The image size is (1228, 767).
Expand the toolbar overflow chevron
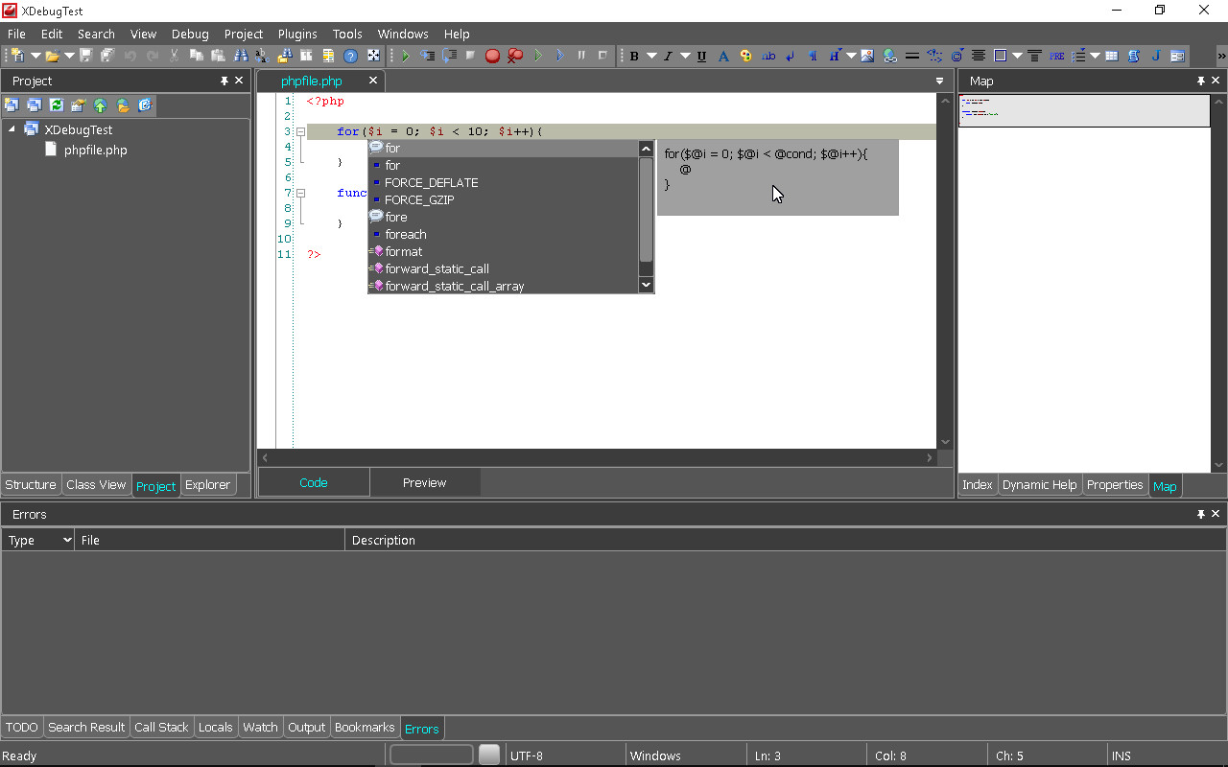click(1220, 56)
